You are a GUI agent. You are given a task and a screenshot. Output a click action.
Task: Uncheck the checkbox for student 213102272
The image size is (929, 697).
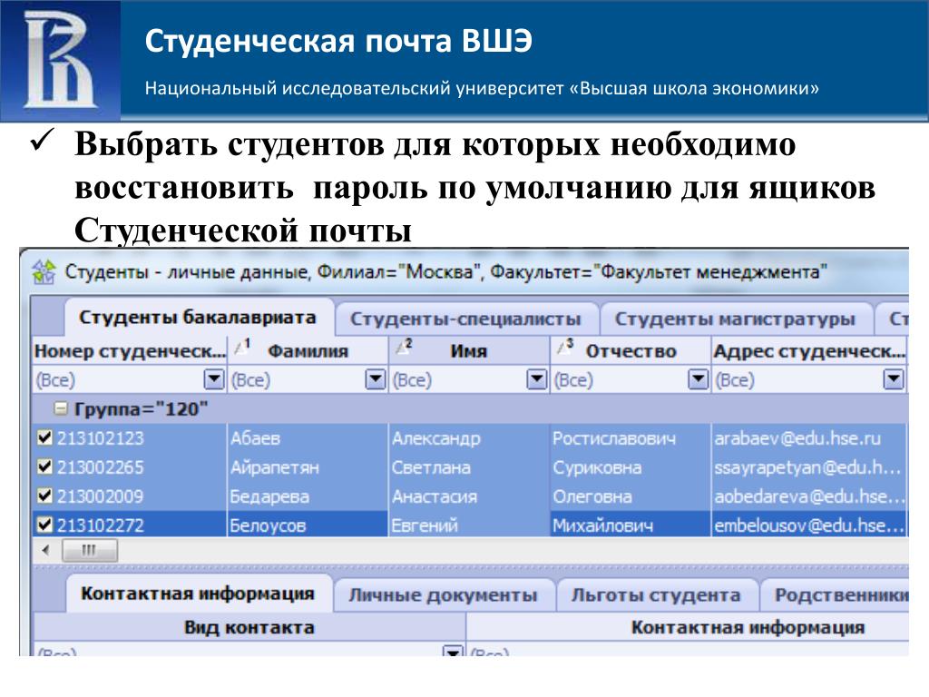click(44, 525)
